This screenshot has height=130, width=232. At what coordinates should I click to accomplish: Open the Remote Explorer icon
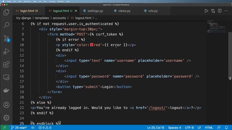pos(7,77)
